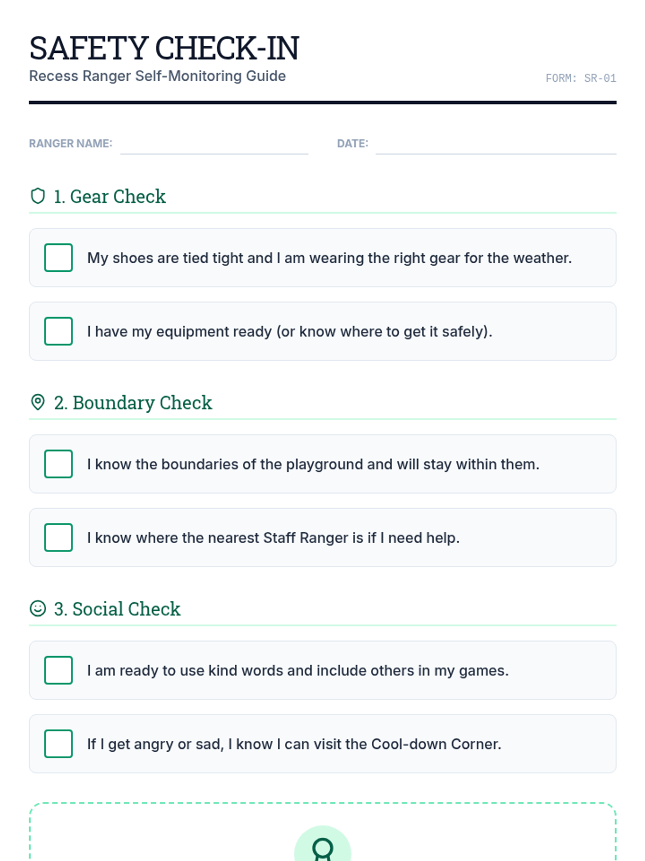
Task: Click the Ranger Name input line
Action: click(x=214, y=145)
